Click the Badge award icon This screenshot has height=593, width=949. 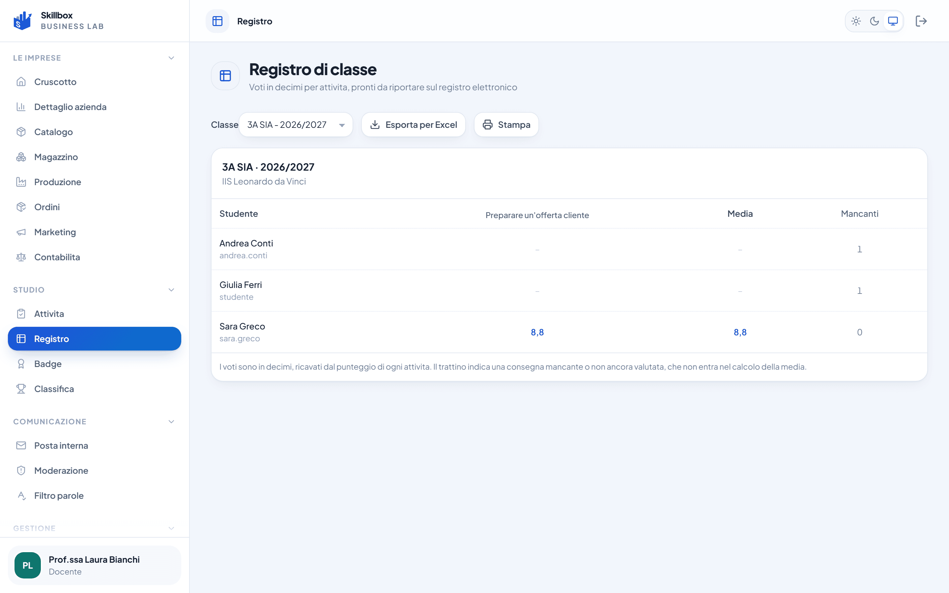click(21, 364)
